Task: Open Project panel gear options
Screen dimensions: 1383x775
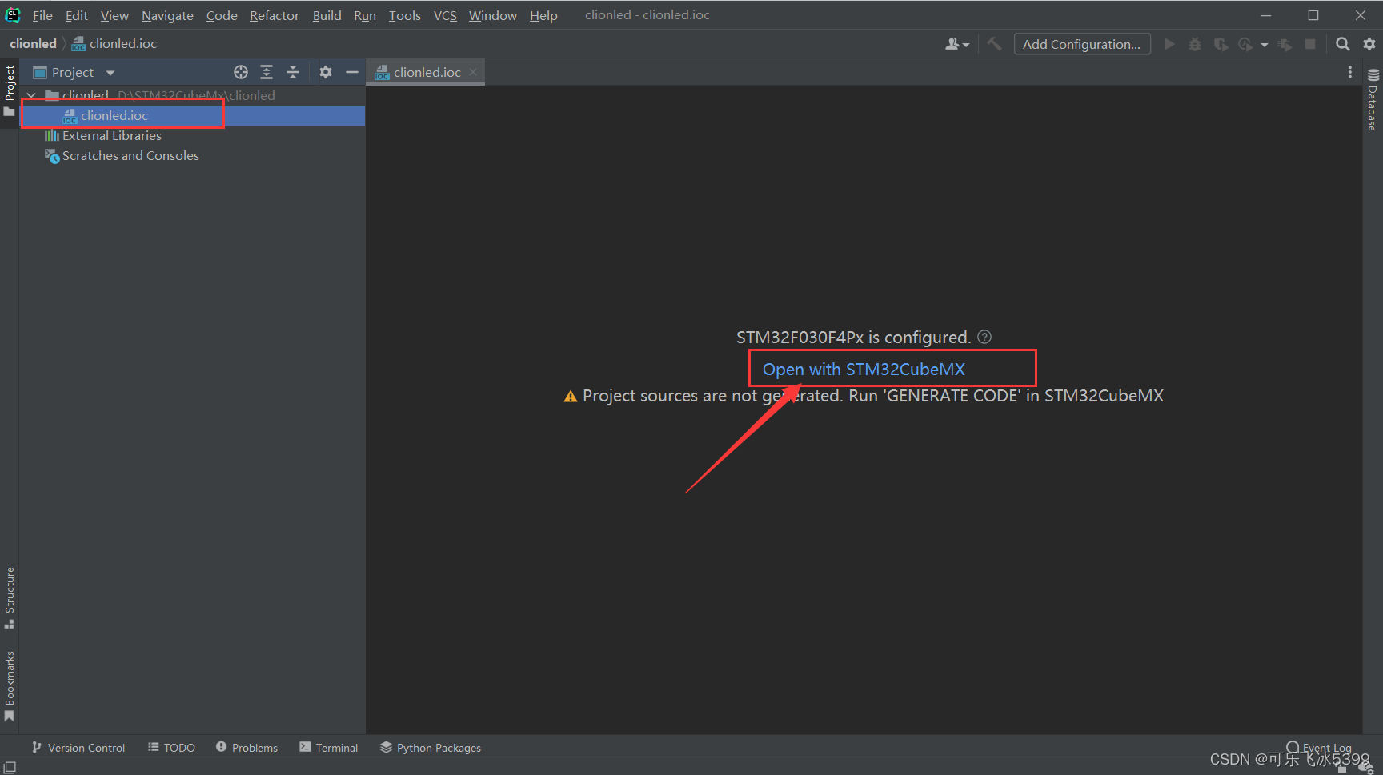Action: tap(326, 72)
